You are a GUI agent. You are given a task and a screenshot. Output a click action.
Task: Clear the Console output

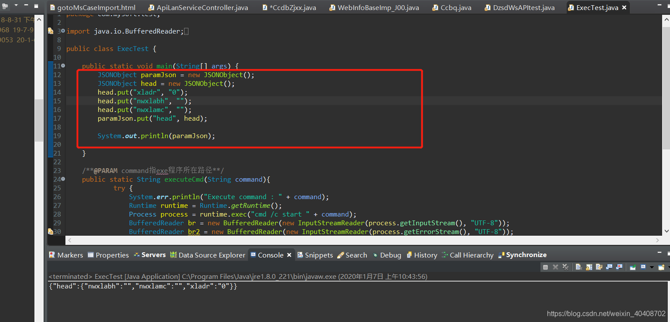click(x=579, y=267)
